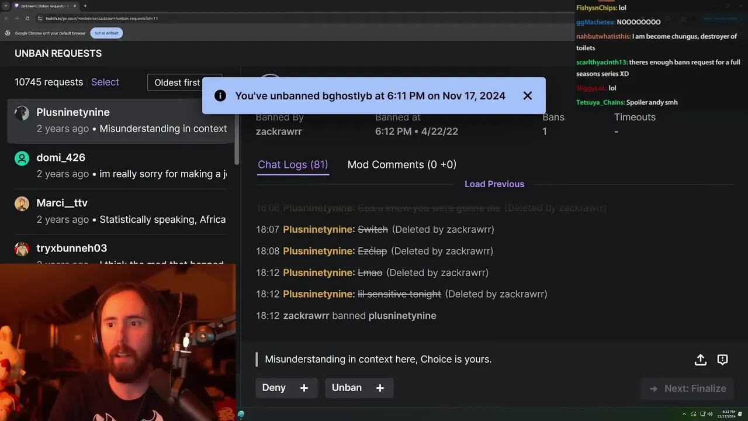Click plusninetynine in the banned log line
The image size is (748, 421).
click(x=402, y=316)
